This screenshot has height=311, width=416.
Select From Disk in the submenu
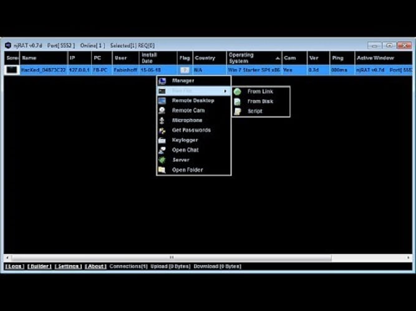260,101
